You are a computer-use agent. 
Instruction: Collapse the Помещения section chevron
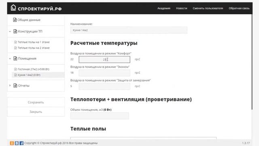click(x=10, y=58)
